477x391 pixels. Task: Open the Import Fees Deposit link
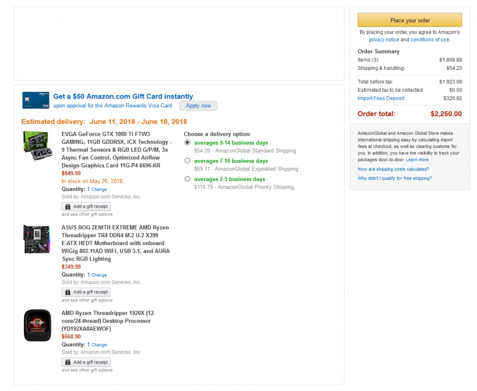381,98
